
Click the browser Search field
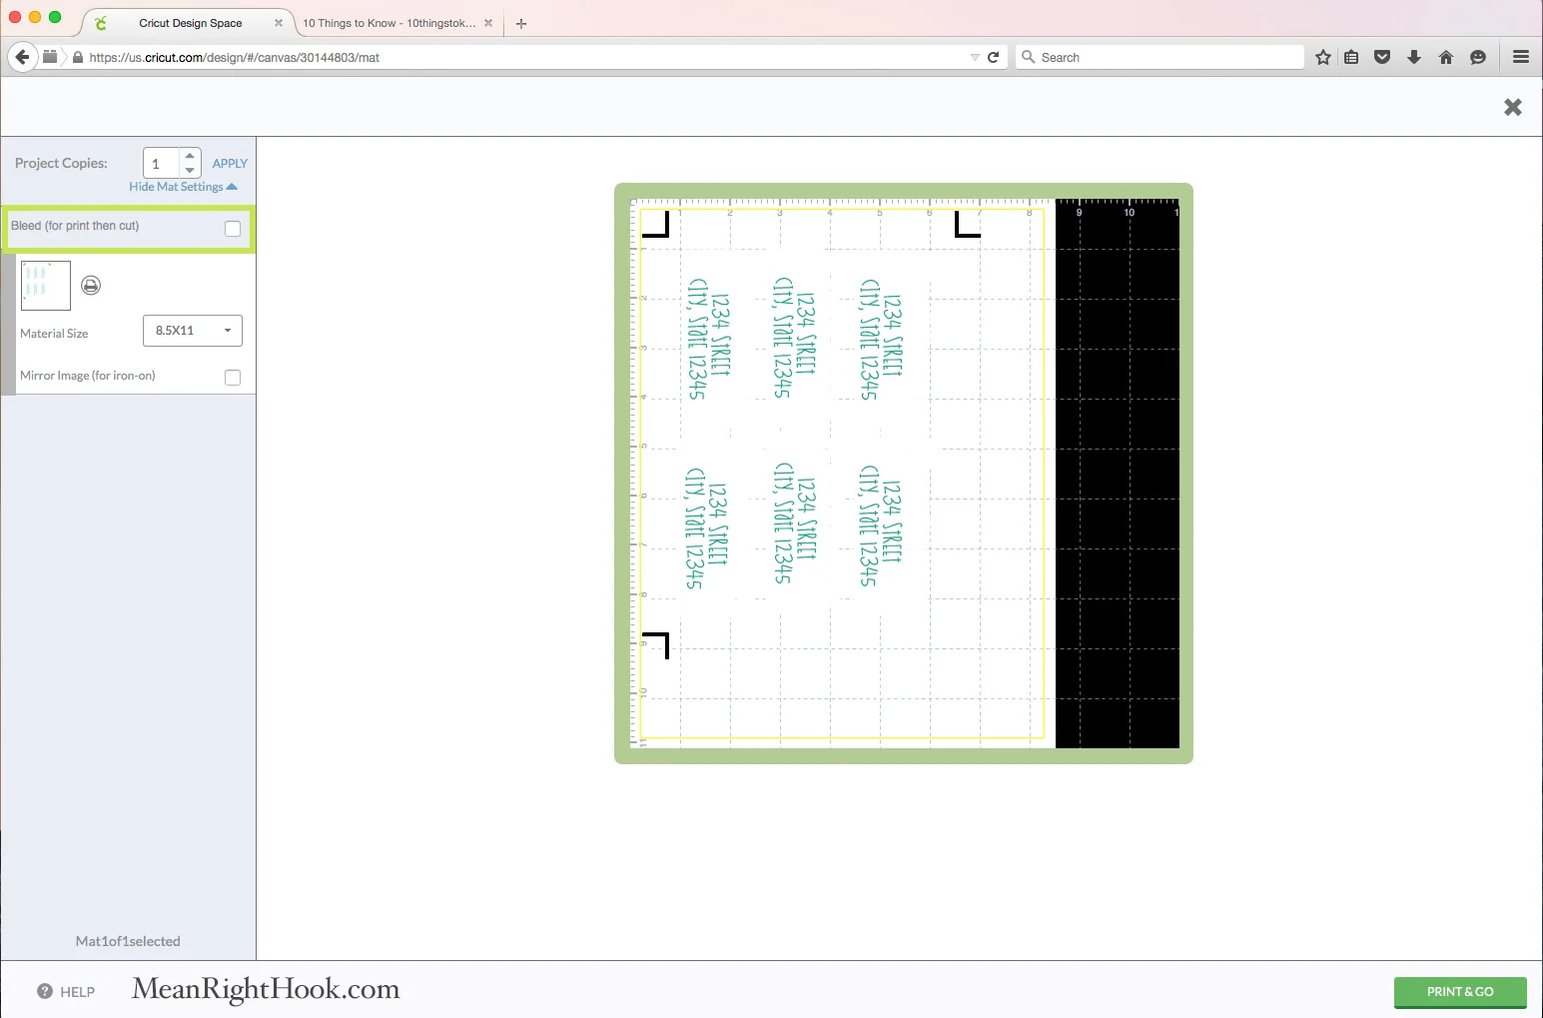(1159, 57)
